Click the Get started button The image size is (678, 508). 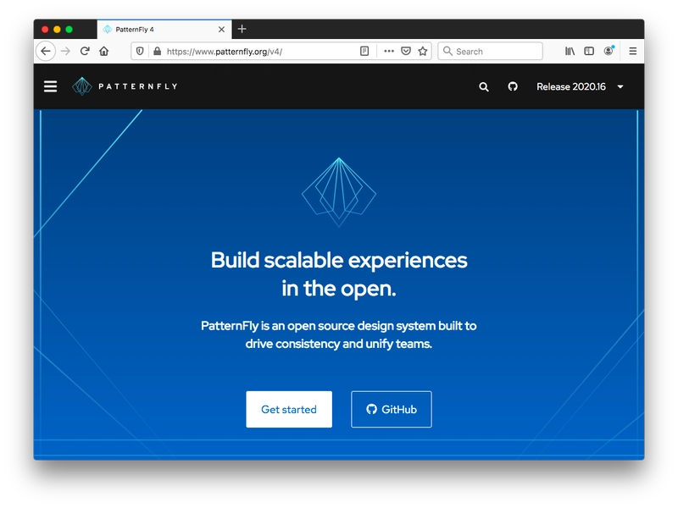[x=289, y=409]
